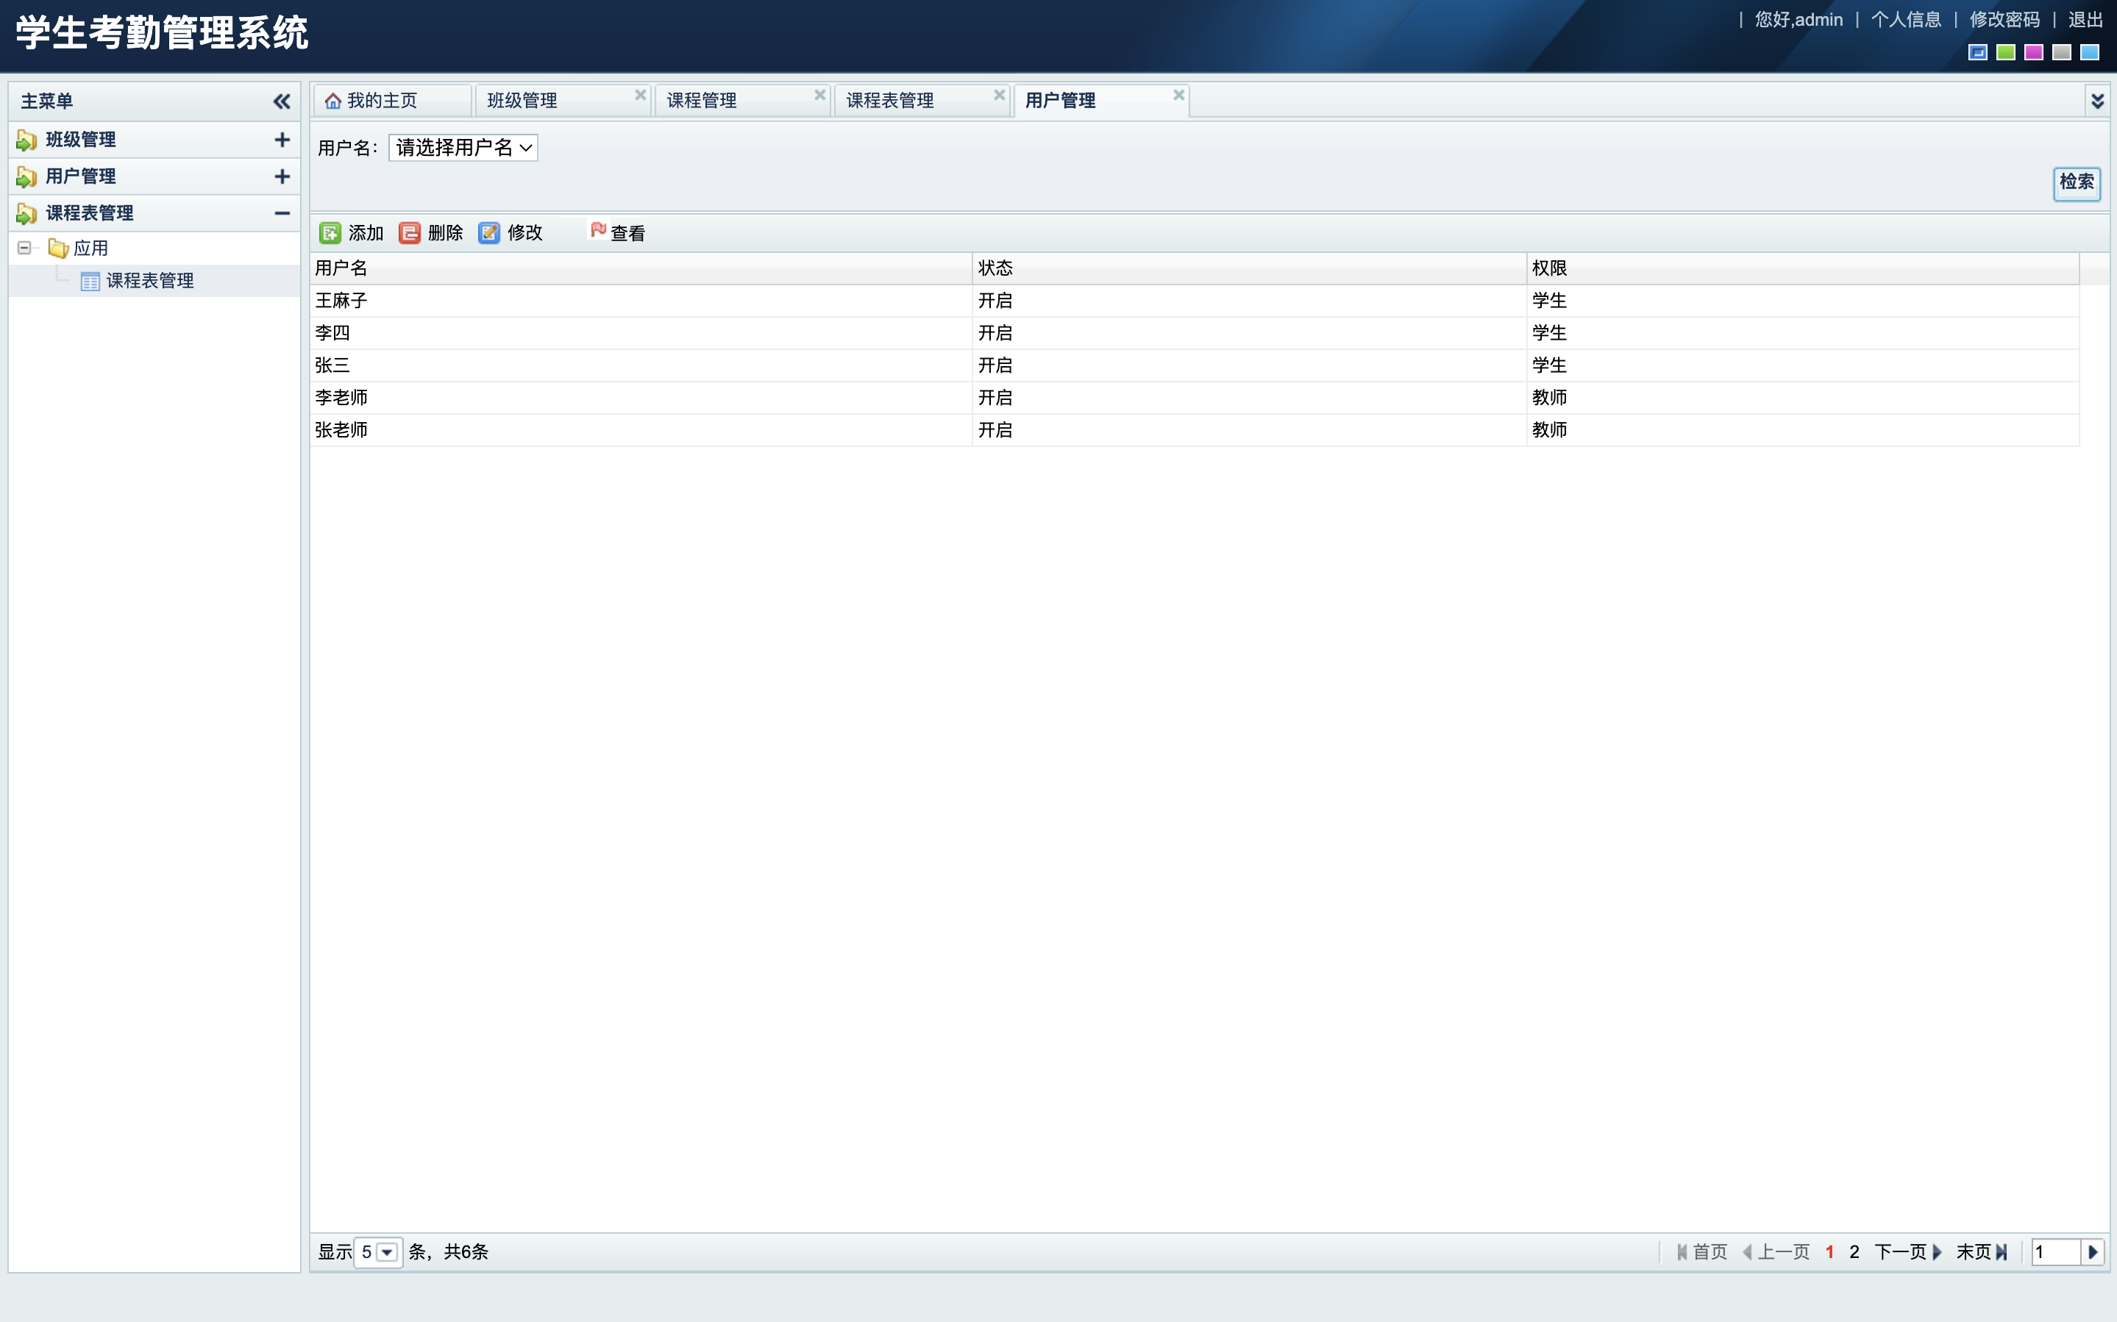Viewport: 2117px width, 1322px height.
Task: Click the View (查看) flag icon
Action: point(598,230)
